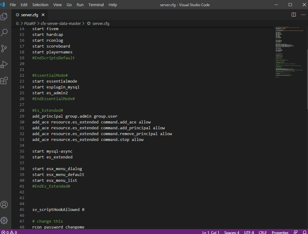Open the Selection menu
Screen dimensions: 308x234
[40, 5]
